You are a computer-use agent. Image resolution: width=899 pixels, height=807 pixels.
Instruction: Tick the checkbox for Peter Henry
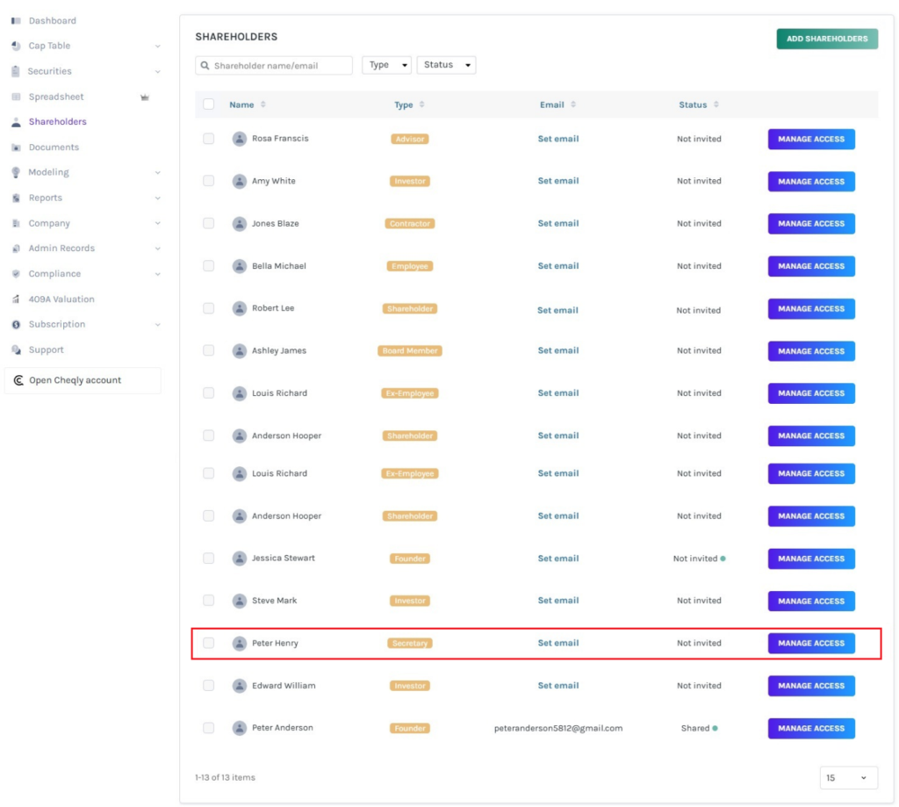pyautogui.click(x=208, y=643)
